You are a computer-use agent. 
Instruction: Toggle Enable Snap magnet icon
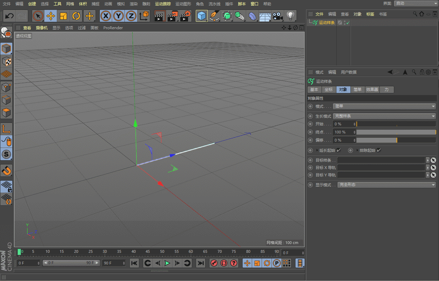7,170
